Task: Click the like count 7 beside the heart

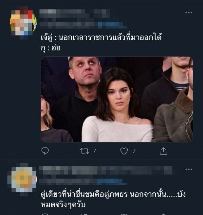Action: click(x=134, y=151)
